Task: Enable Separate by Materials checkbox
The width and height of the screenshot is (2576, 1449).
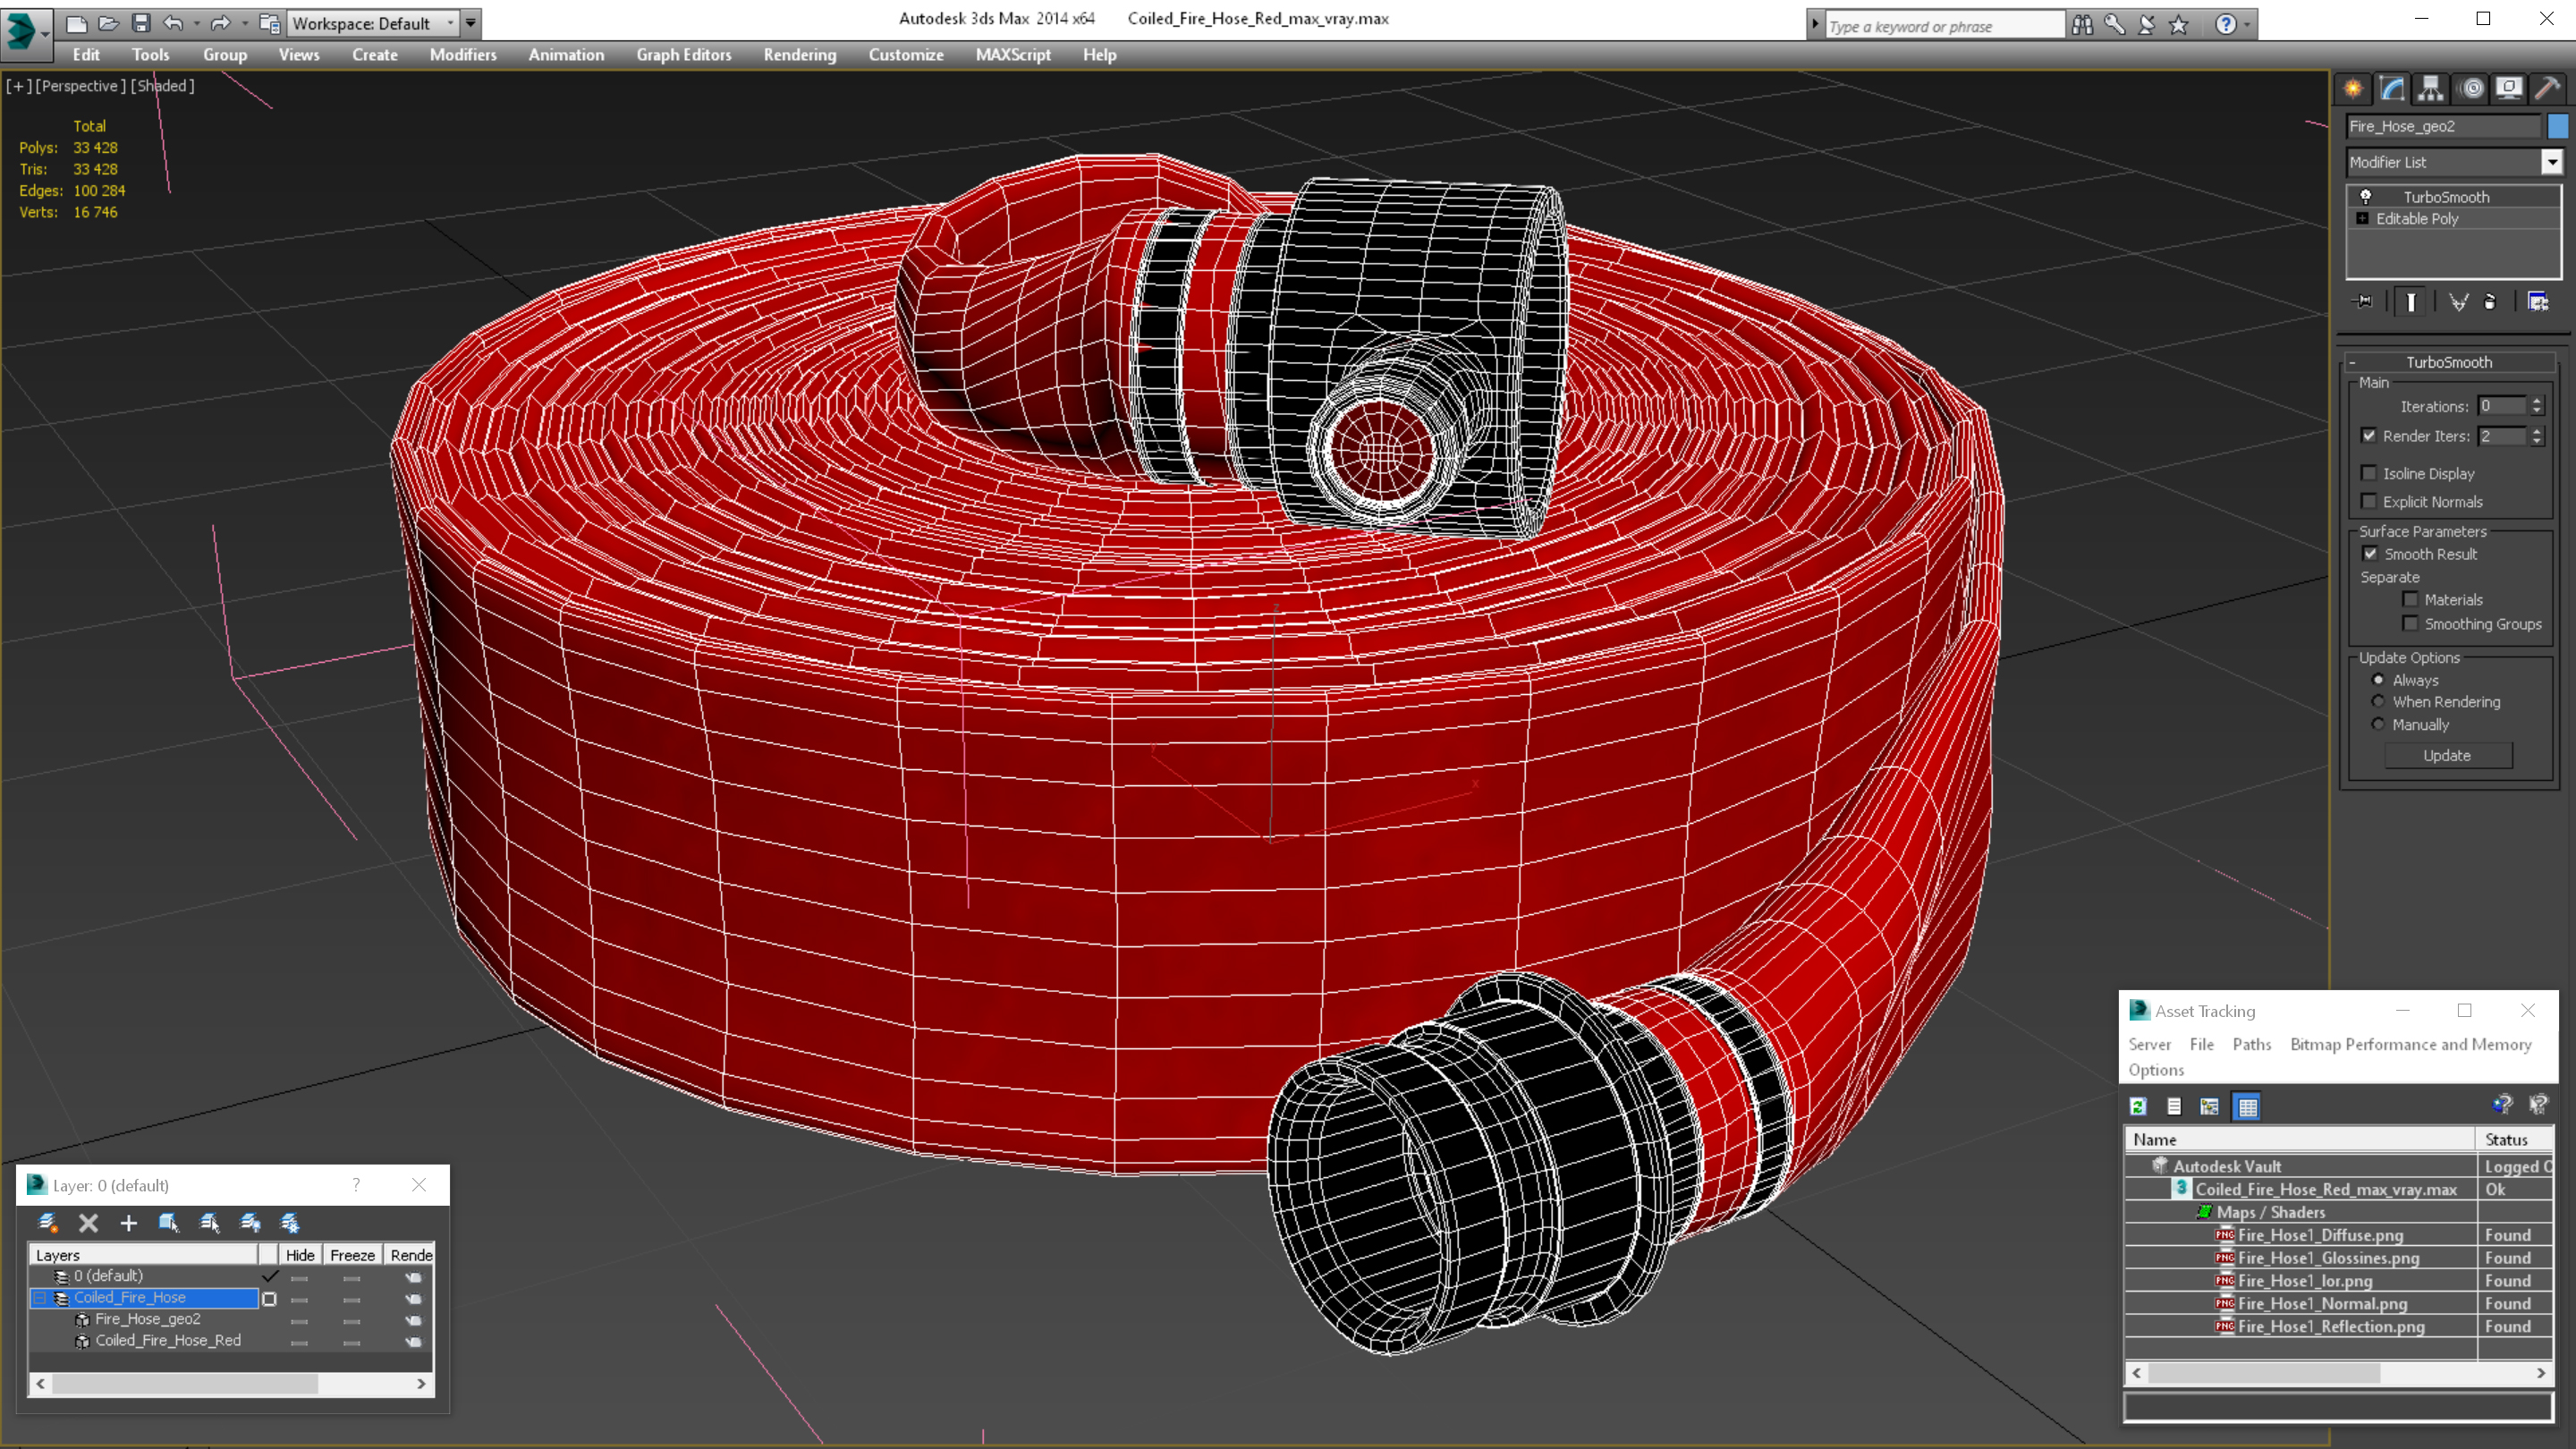Action: 2411,600
